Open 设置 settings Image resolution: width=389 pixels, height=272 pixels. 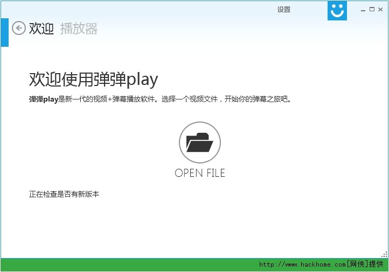point(284,10)
